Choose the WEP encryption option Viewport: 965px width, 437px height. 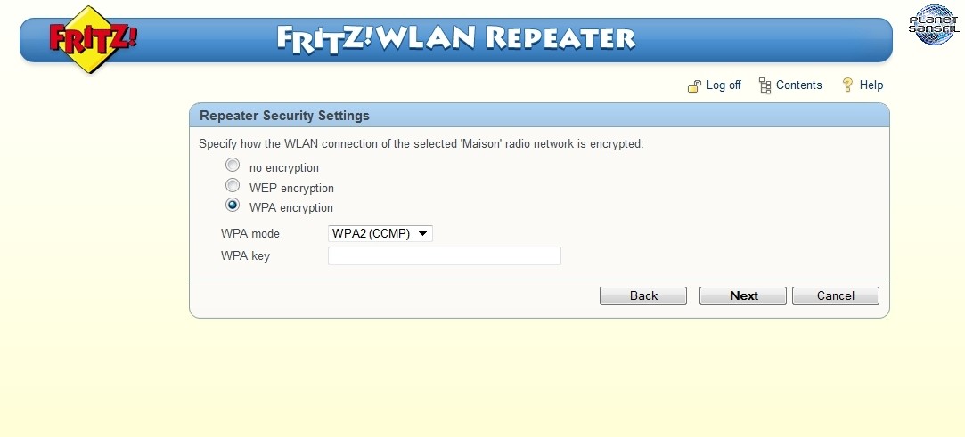(233, 185)
